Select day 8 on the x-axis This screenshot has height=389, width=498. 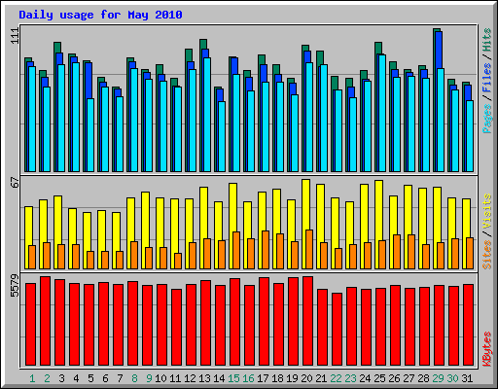(x=134, y=378)
